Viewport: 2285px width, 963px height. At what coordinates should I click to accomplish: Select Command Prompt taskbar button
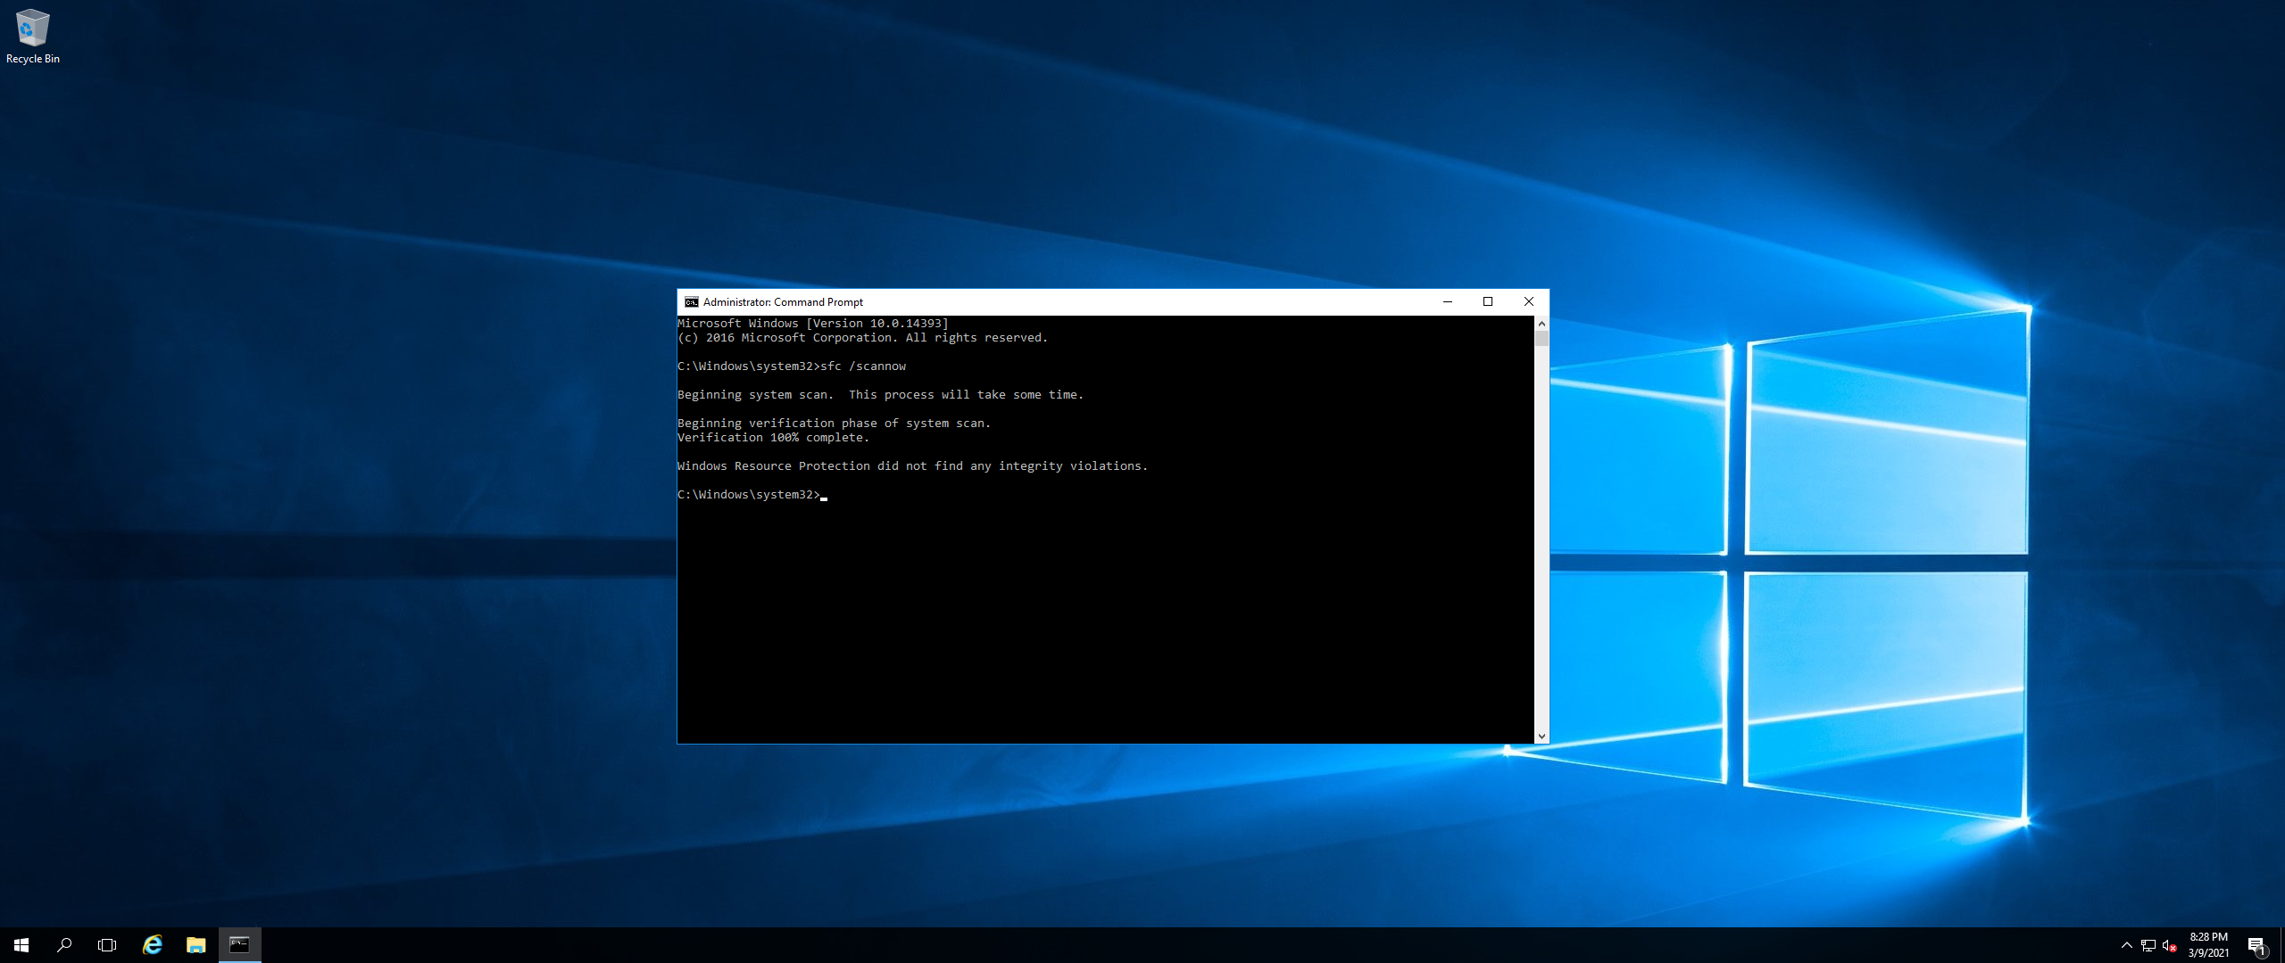(239, 945)
